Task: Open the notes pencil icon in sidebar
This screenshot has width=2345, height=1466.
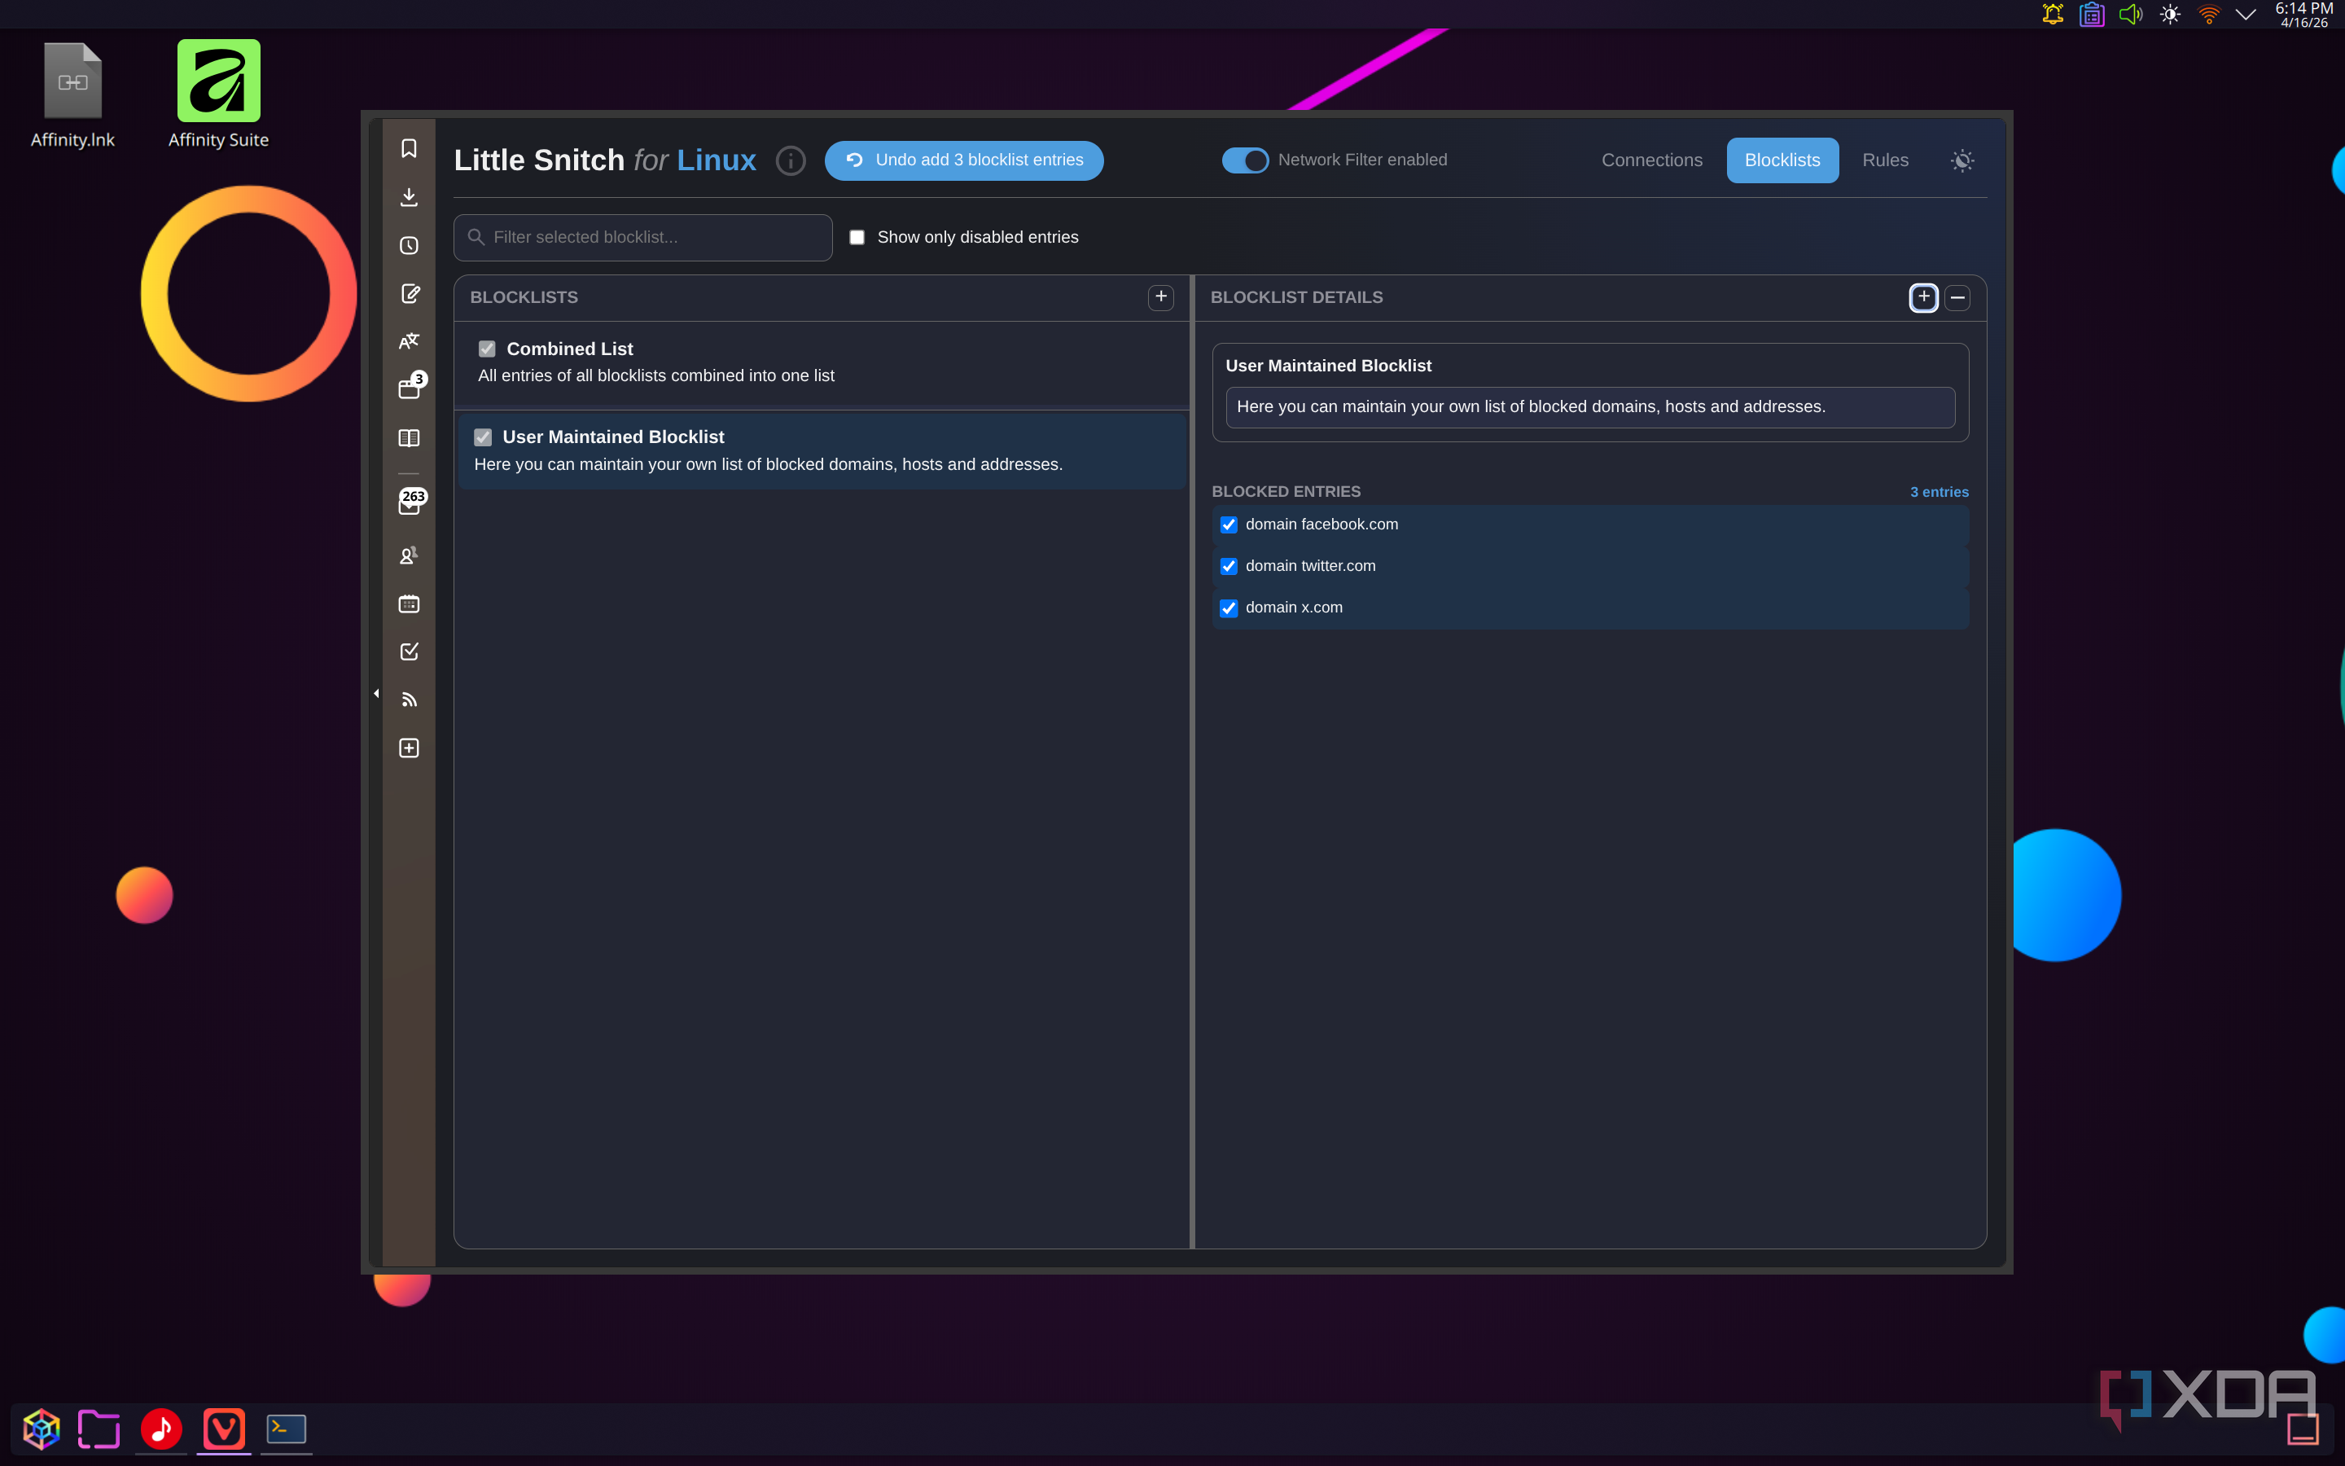Action: point(409,293)
